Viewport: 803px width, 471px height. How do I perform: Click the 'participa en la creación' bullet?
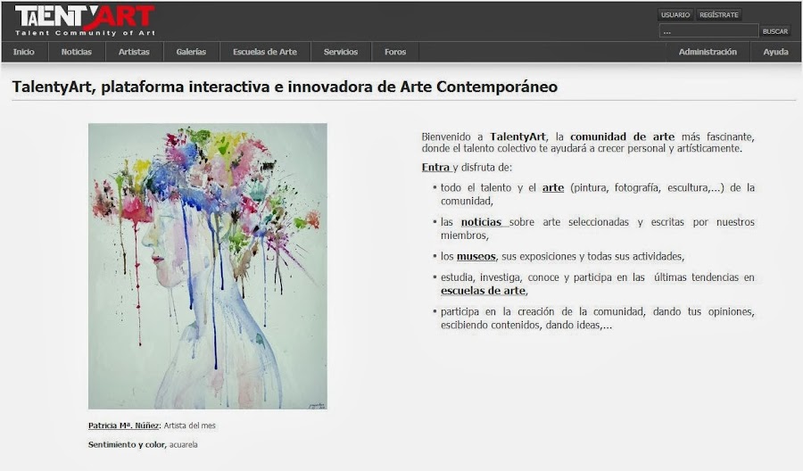point(597,318)
